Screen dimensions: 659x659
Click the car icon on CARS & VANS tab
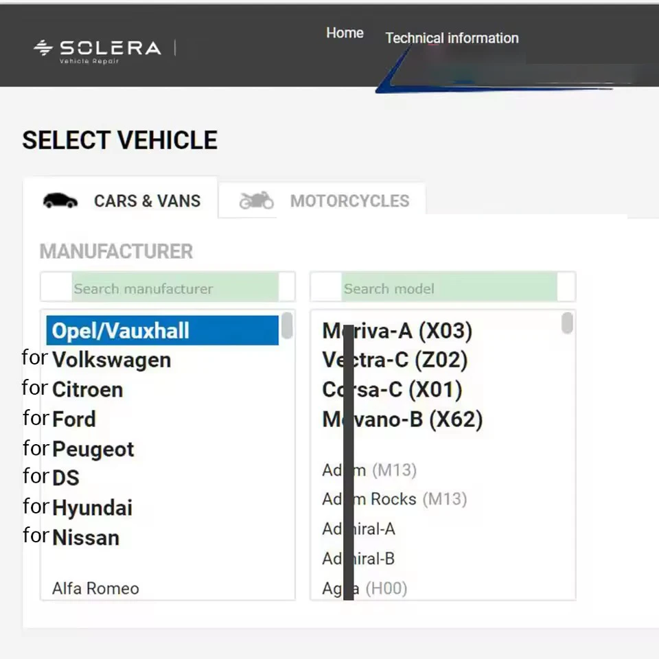tap(60, 200)
